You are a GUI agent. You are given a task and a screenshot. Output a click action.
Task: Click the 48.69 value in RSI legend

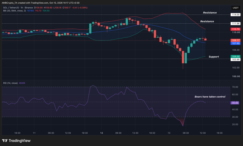22,83
